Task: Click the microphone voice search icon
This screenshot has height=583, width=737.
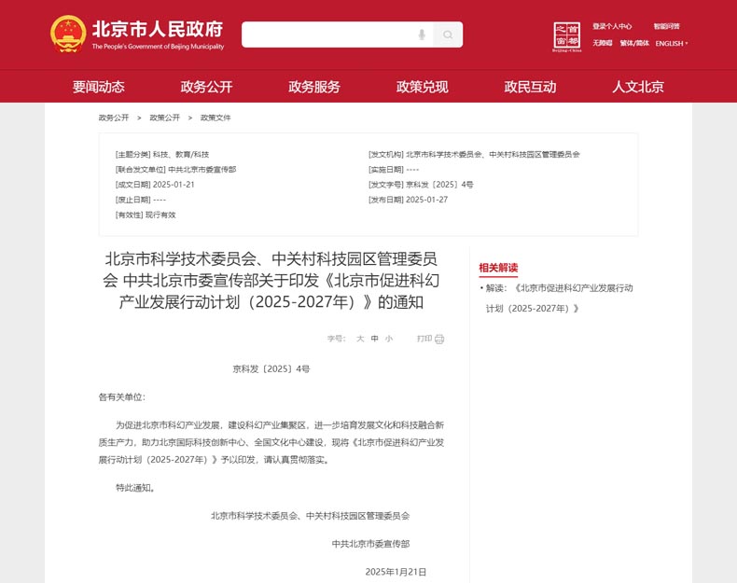Action: pos(422,35)
